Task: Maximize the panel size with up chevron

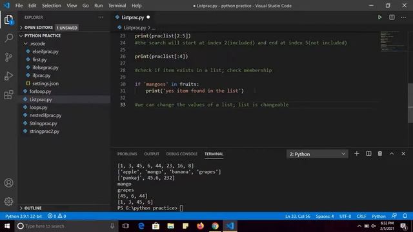Action: 392,153
